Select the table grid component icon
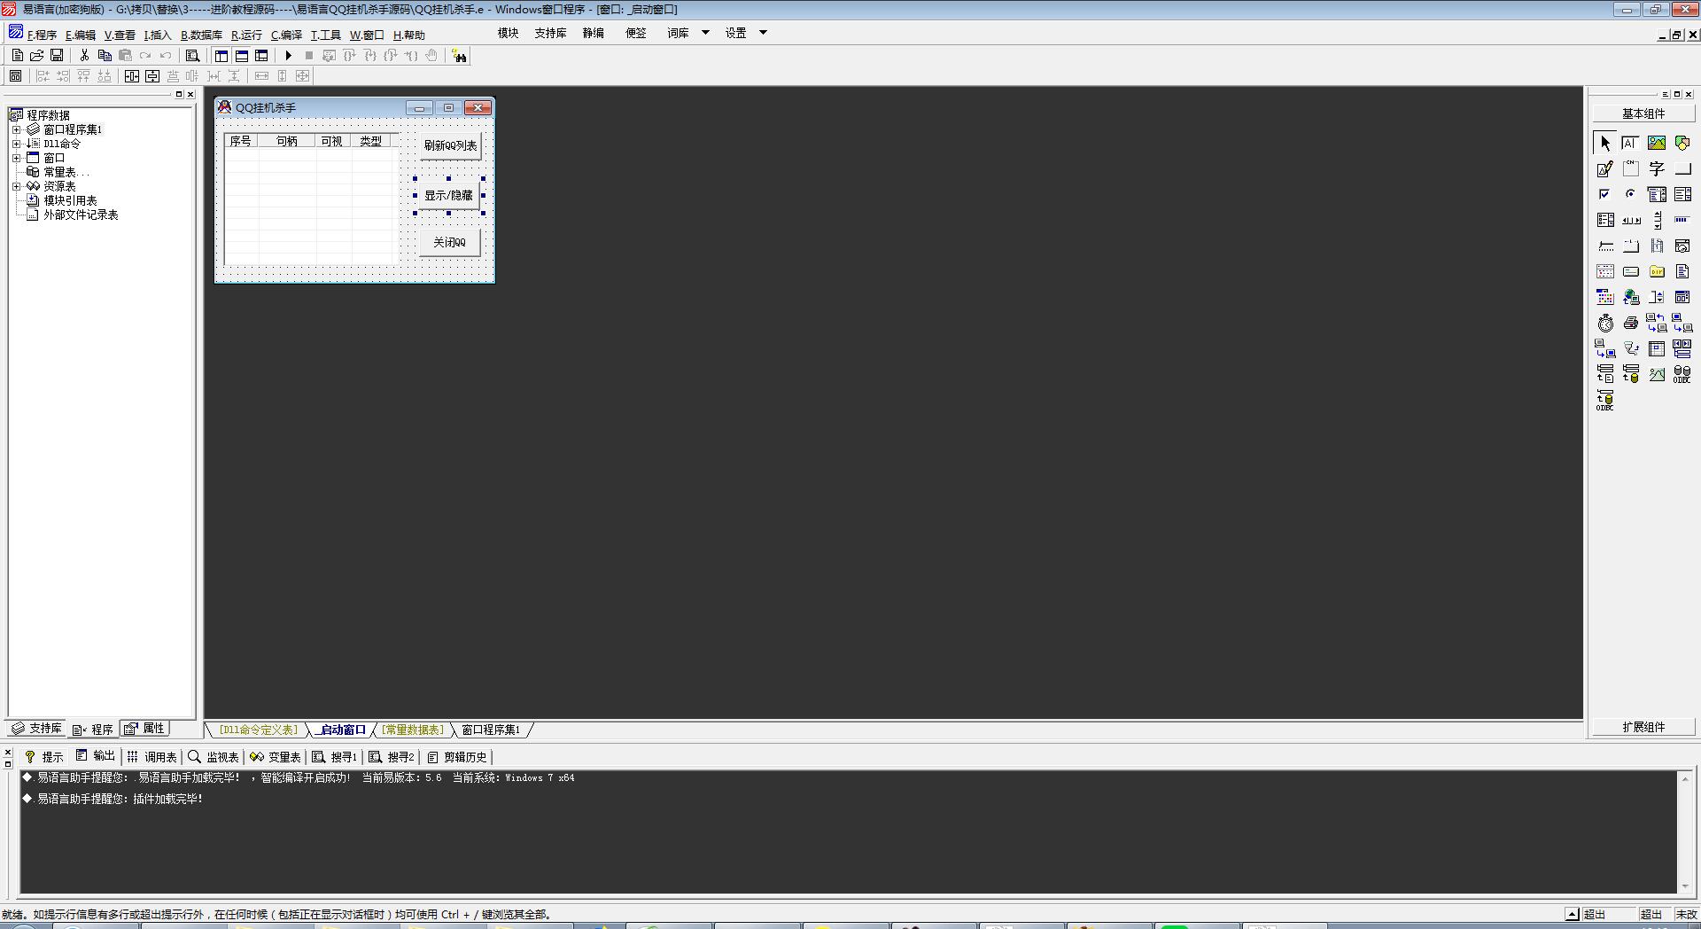 point(1657,348)
